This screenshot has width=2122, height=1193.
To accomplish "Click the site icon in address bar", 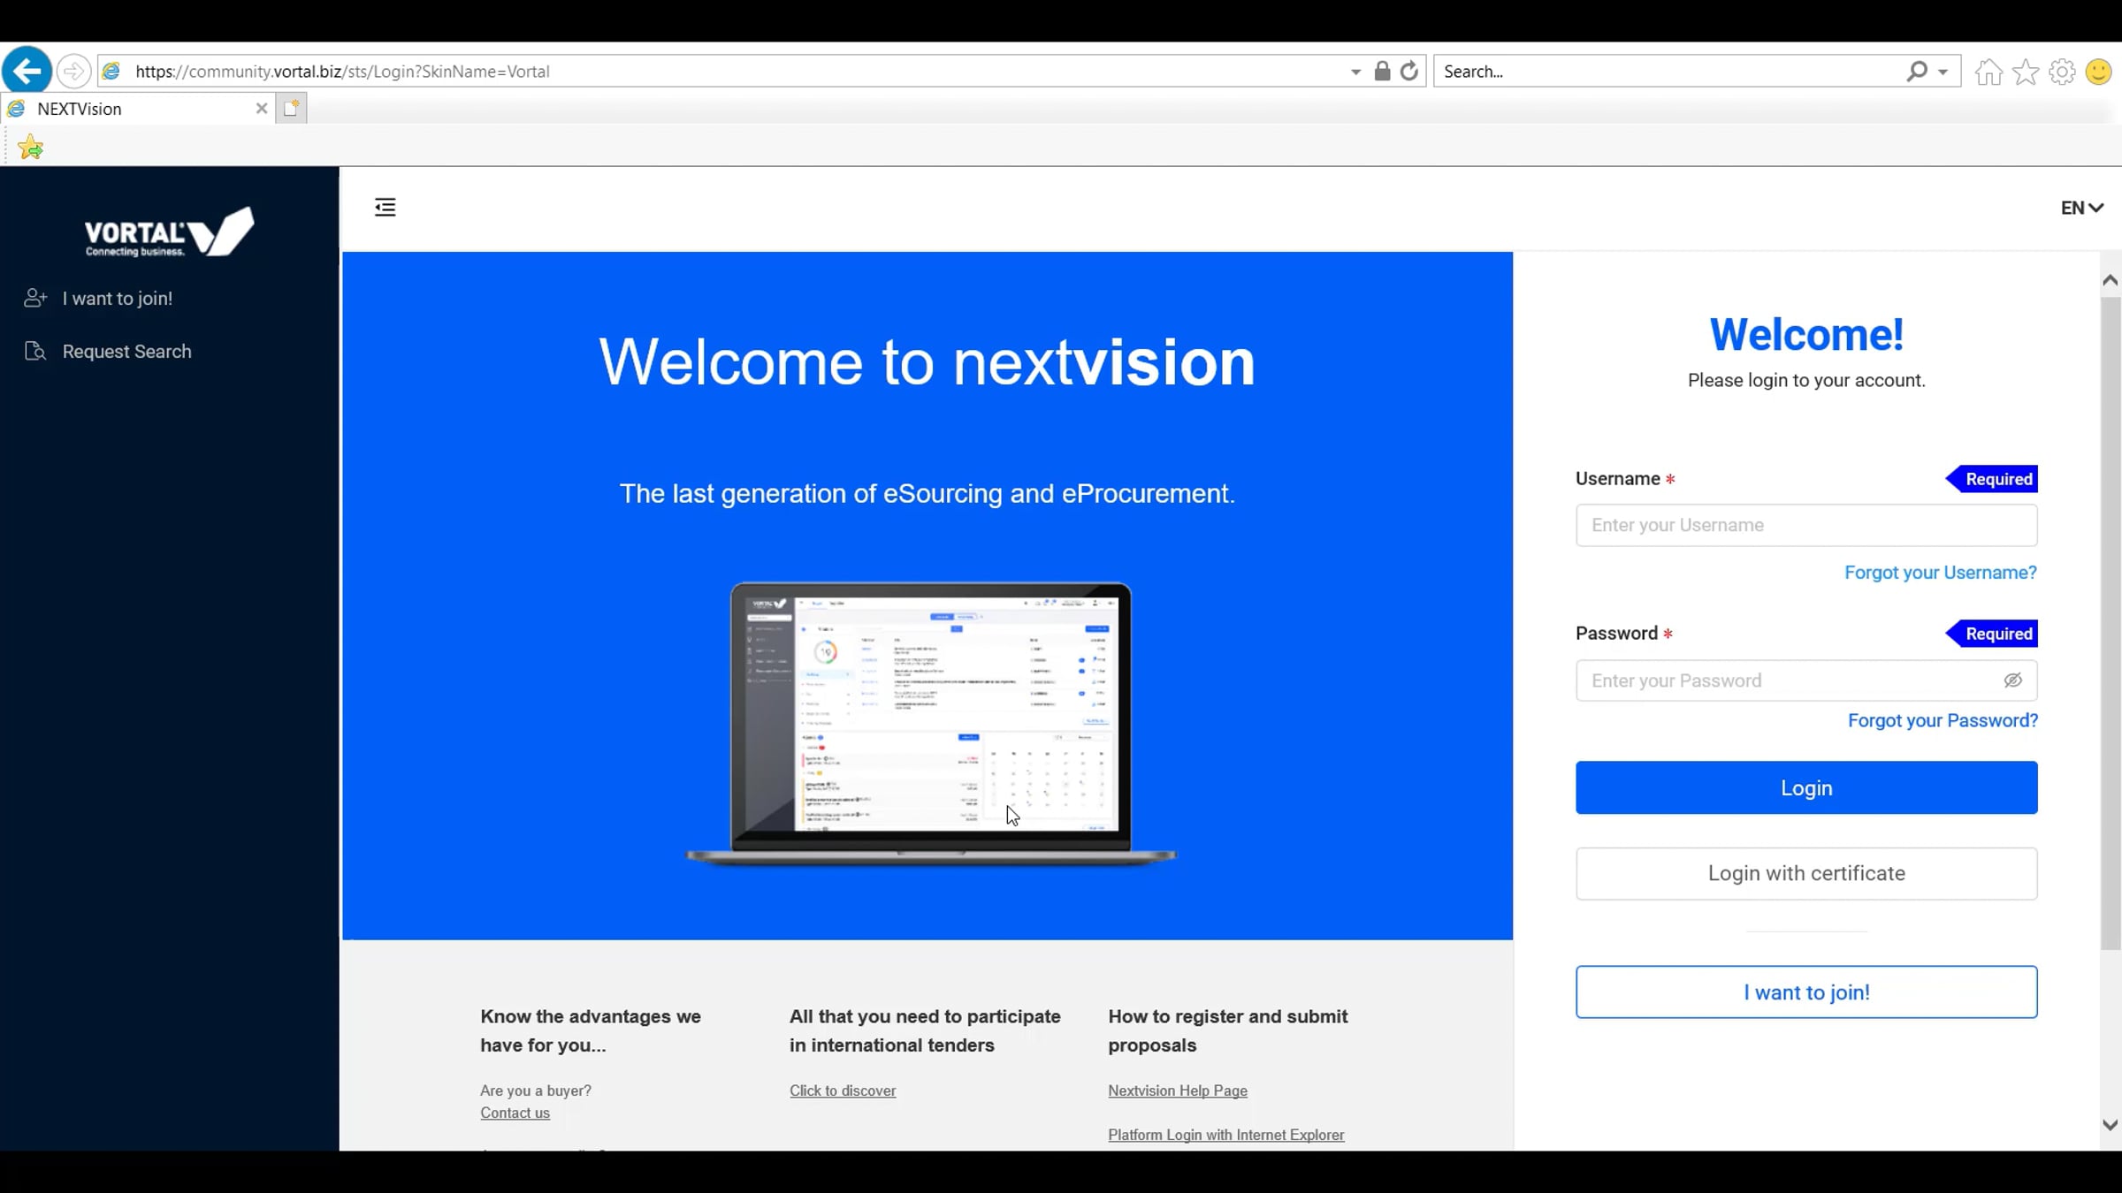I will click(x=111, y=71).
